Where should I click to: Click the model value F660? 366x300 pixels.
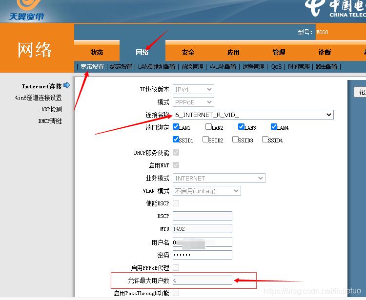point(323,32)
